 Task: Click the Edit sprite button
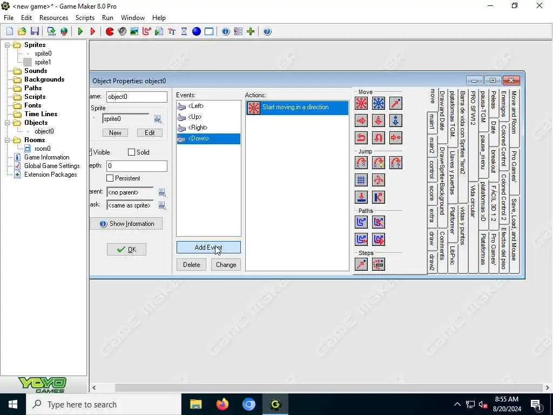click(x=150, y=133)
